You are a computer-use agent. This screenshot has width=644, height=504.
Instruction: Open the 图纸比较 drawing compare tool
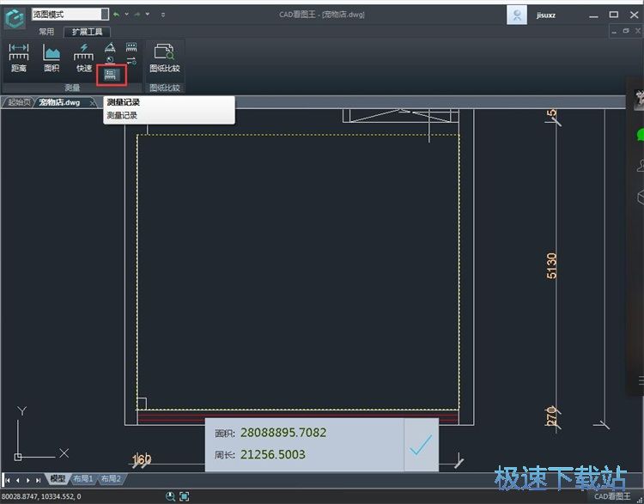[x=164, y=58]
